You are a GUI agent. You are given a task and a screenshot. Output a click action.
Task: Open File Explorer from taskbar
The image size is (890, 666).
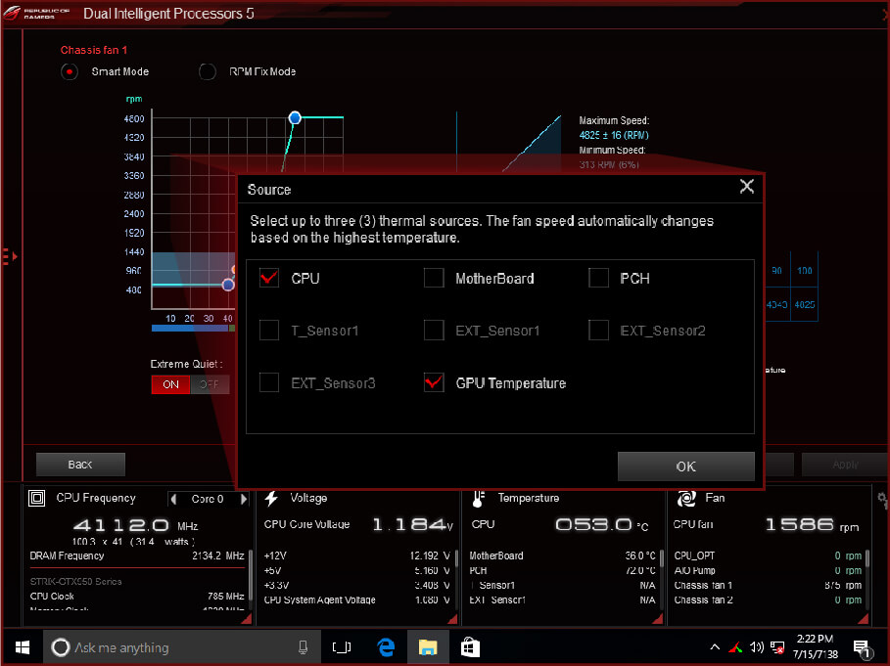(428, 647)
